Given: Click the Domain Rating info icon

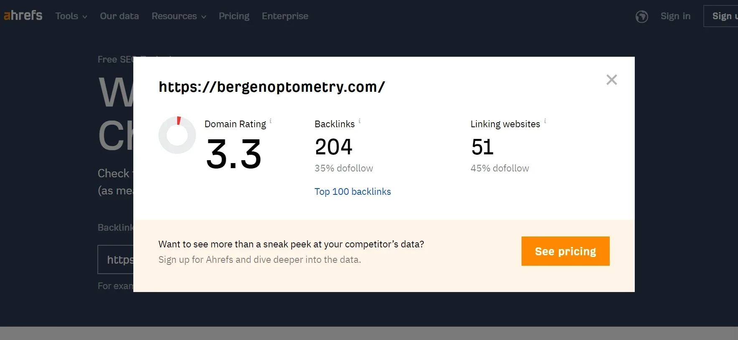Looking at the screenshot, I should (270, 121).
